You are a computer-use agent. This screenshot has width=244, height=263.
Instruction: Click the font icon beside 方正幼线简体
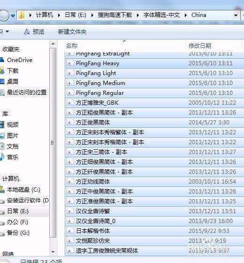tap(70, 182)
